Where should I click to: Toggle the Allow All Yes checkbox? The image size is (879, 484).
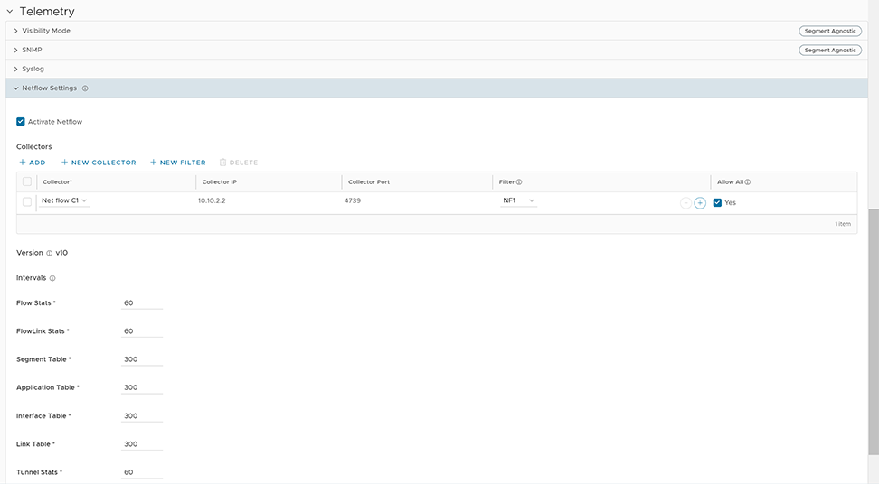click(717, 203)
